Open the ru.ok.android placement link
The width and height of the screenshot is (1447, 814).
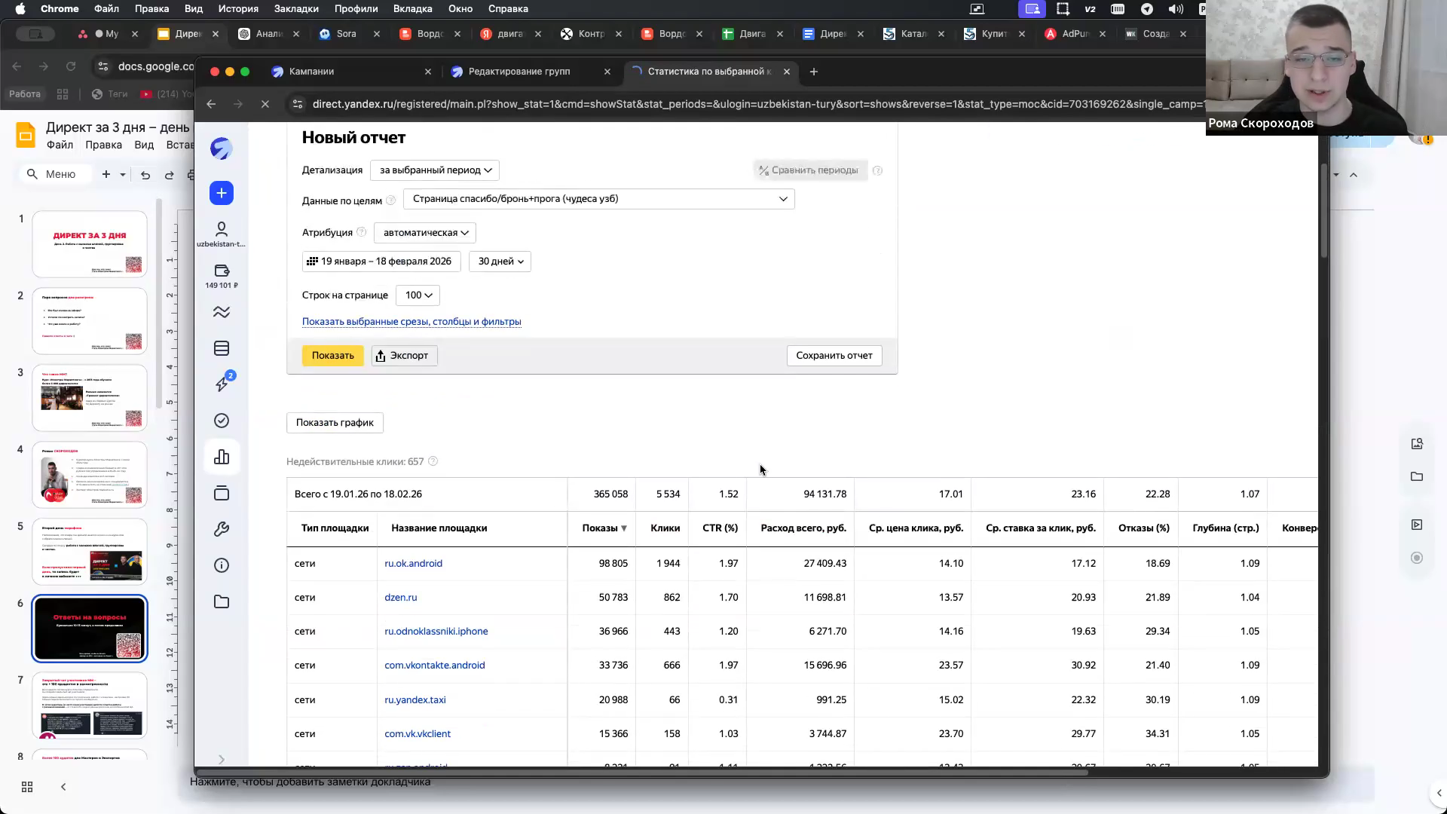[x=413, y=563]
